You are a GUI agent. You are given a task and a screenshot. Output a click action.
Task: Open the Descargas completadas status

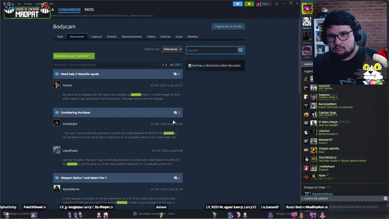tap(157, 214)
